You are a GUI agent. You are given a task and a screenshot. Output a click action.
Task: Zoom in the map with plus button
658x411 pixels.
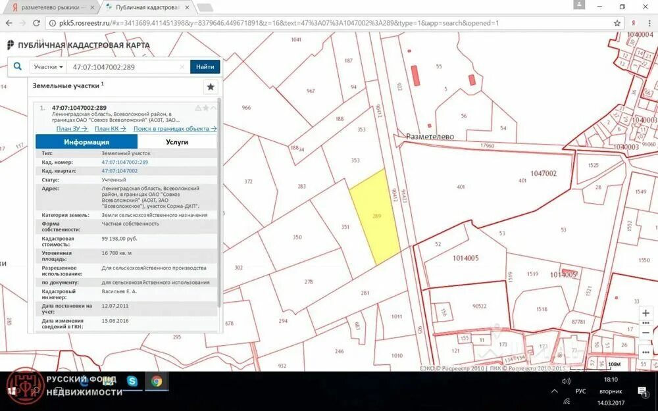[x=646, y=313]
